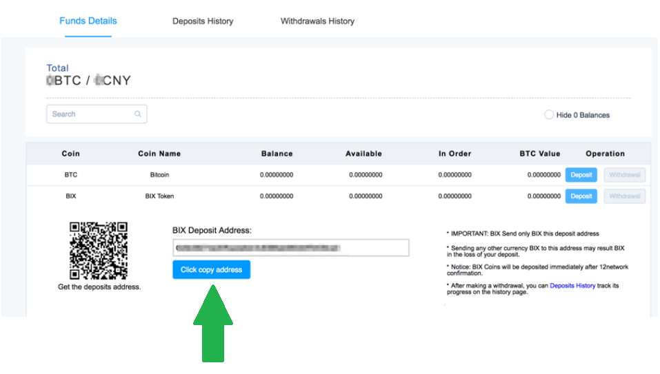Click Withdrawal button in BTC row
Screen dimensions: 660x374
pos(625,175)
